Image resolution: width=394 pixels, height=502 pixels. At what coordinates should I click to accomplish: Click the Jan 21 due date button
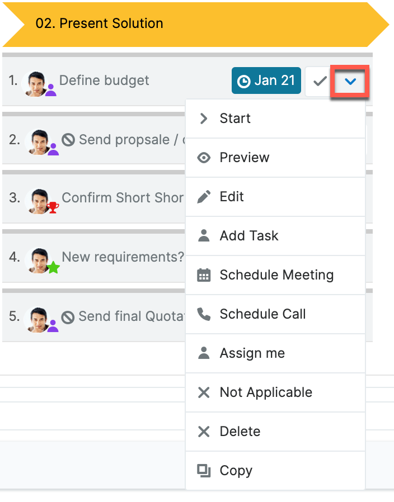pyautogui.click(x=266, y=81)
